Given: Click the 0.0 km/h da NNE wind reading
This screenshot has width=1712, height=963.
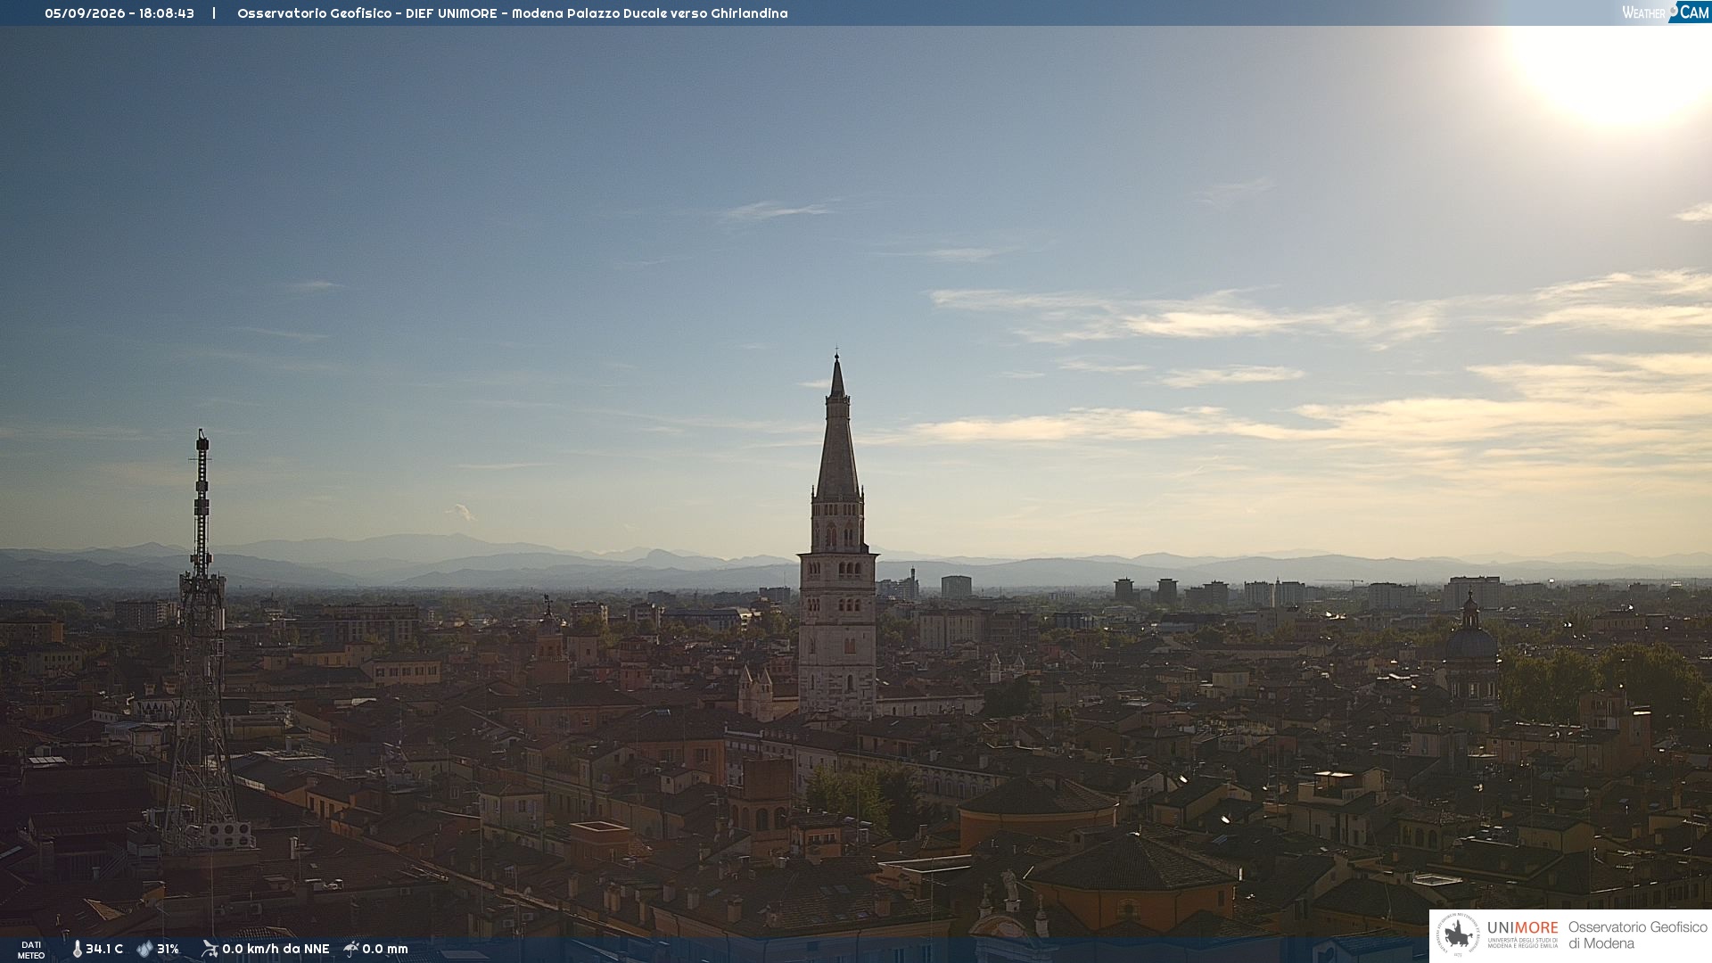Looking at the screenshot, I should (276, 950).
